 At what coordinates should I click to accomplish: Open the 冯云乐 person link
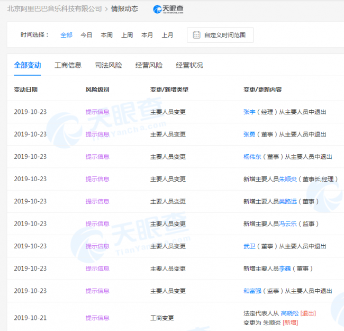pos(288,224)
